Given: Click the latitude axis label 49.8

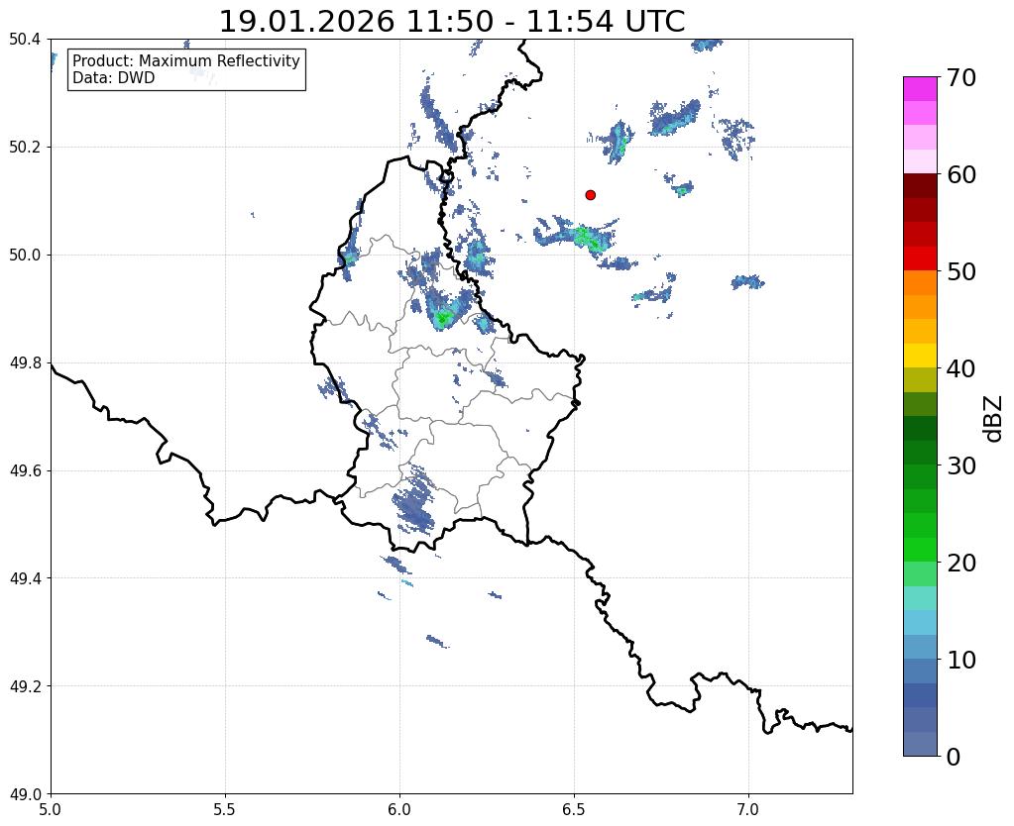Looking at the screenshot, I should point(25,363).
